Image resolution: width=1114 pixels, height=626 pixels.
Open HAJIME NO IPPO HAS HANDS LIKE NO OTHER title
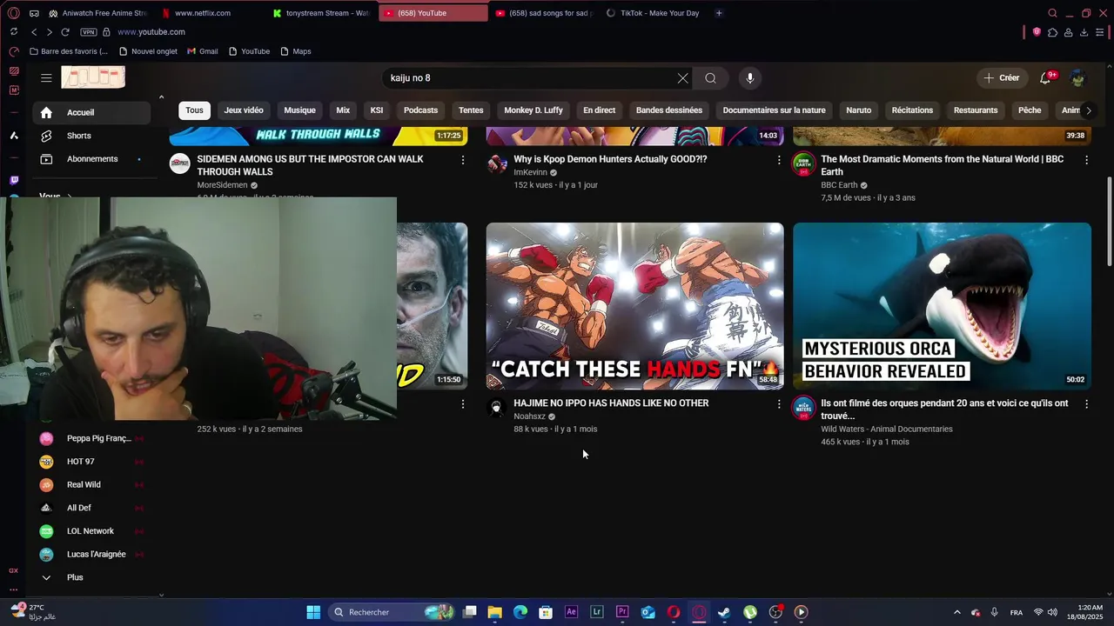coord(611,403)
